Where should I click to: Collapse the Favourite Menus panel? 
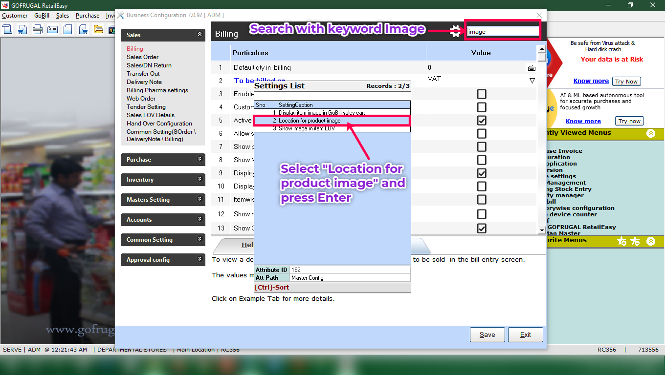tap(651, 241)
